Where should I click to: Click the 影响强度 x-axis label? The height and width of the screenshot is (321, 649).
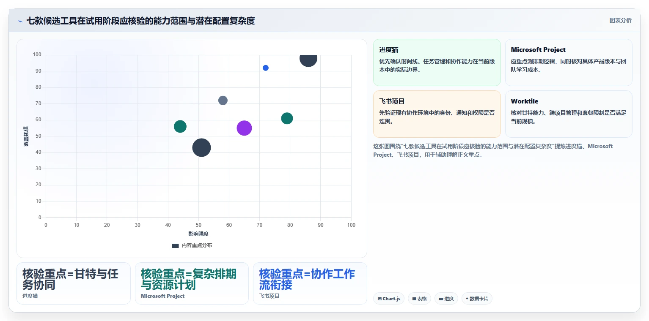198,234
